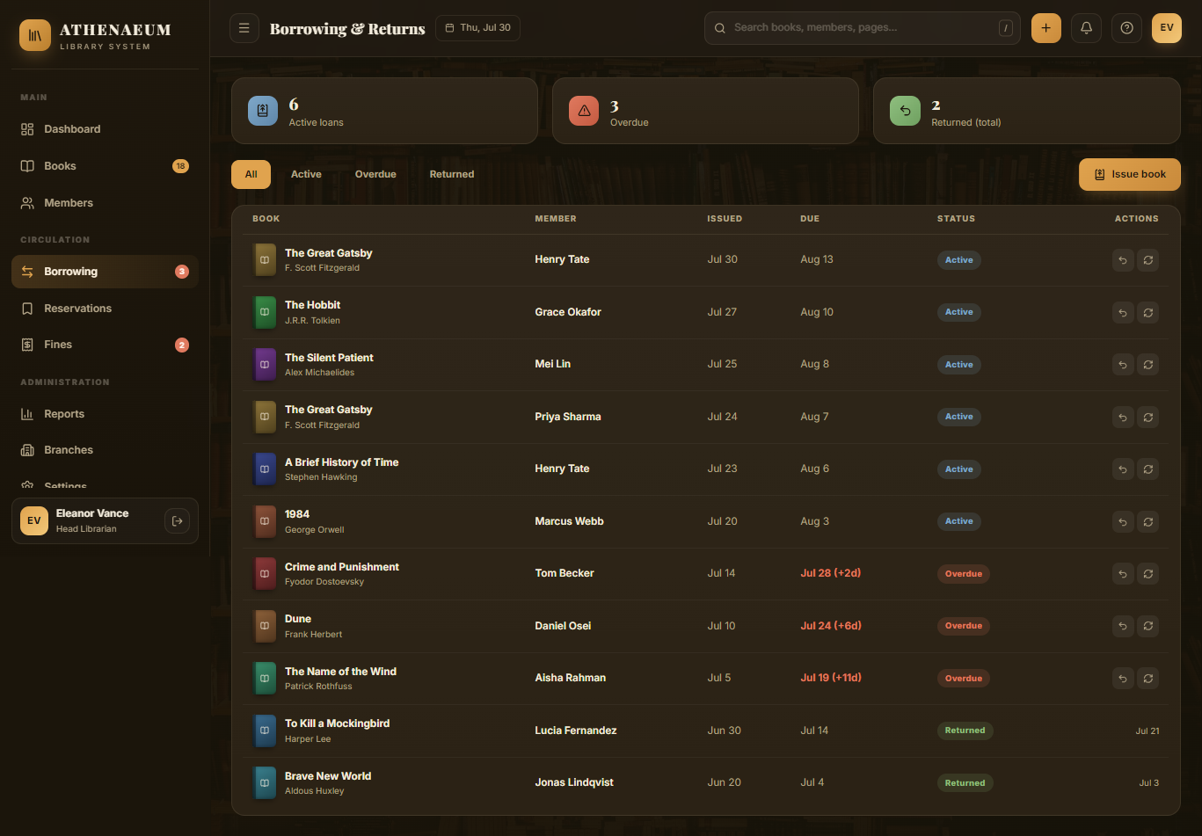Select the All filter tab

click(x=251, y=174)
